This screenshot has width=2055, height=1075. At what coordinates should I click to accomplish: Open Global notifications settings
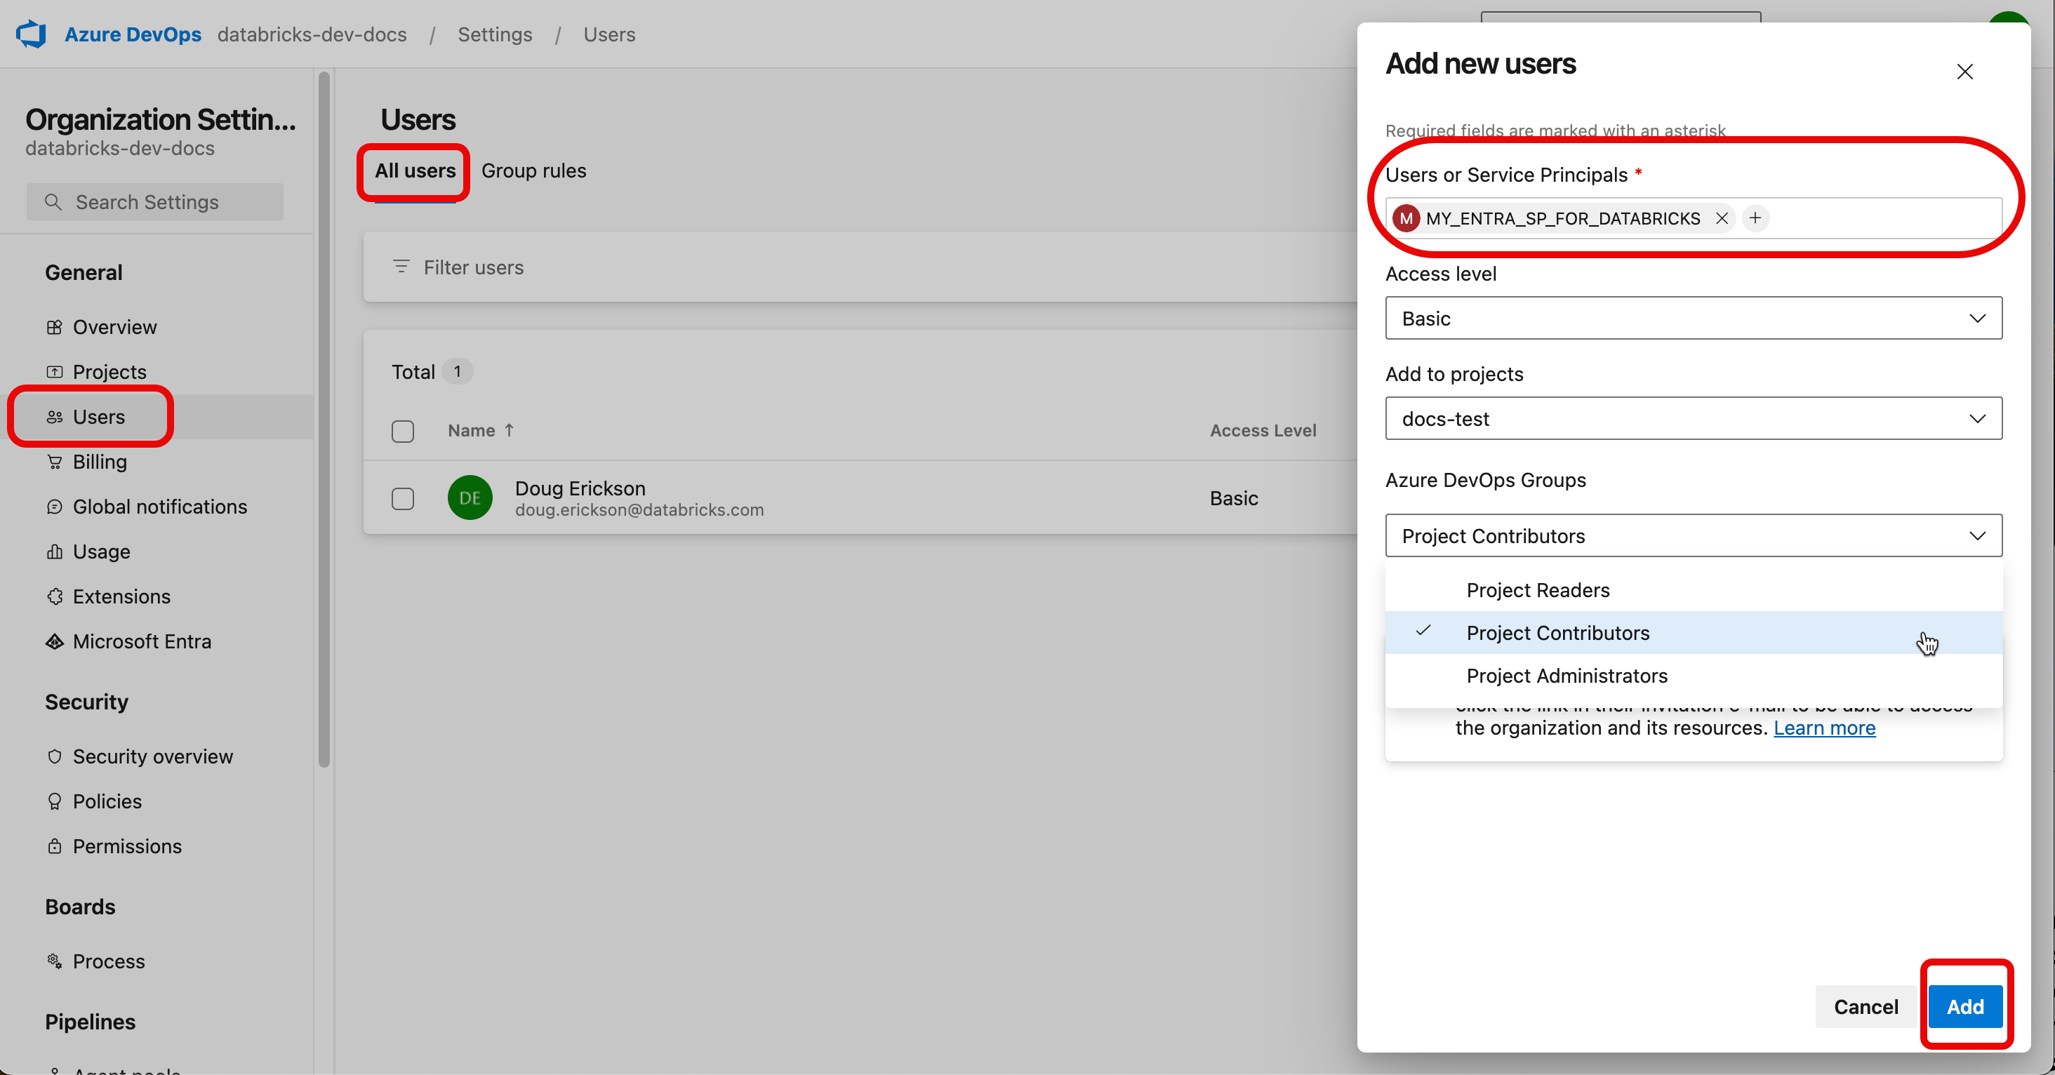pos(161,505)
